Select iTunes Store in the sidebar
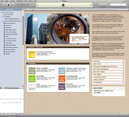 point(11,9)
